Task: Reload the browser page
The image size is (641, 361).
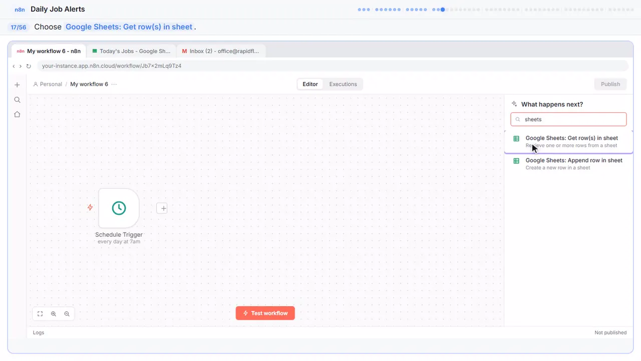Action: pyautogui.click(x=29, y=66)
